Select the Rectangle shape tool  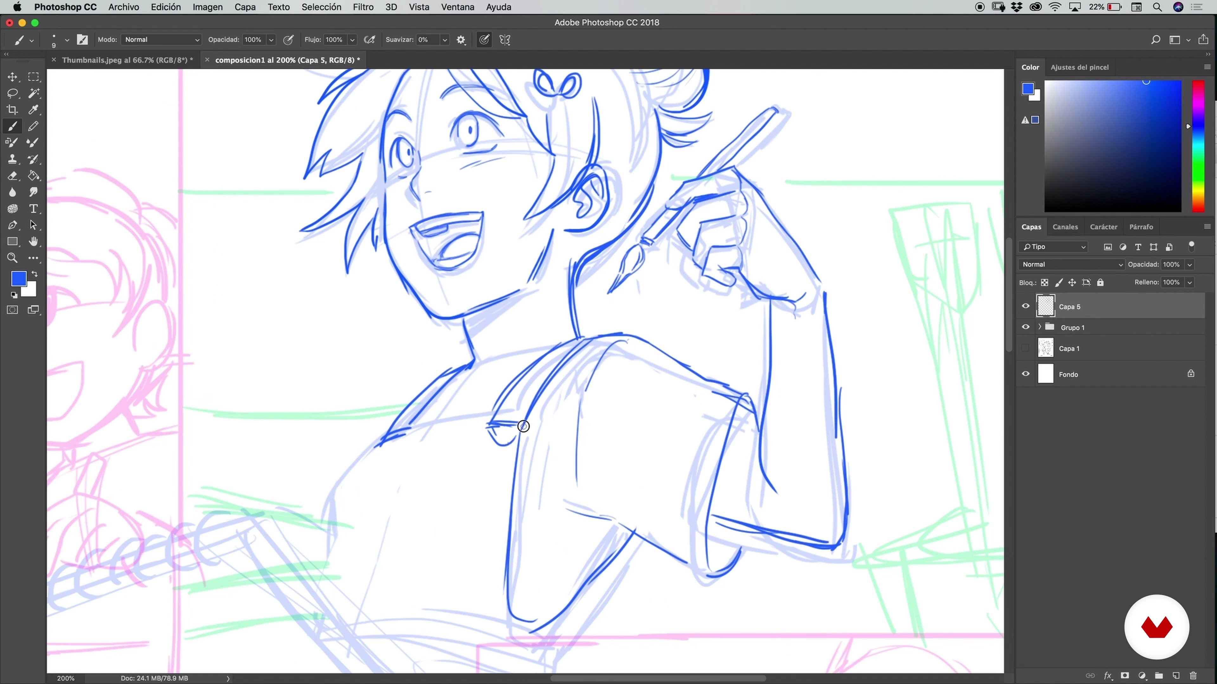coord(12,242)
